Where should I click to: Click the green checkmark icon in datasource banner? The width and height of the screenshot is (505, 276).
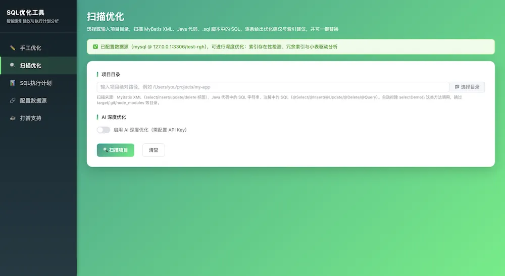(95, 46)
